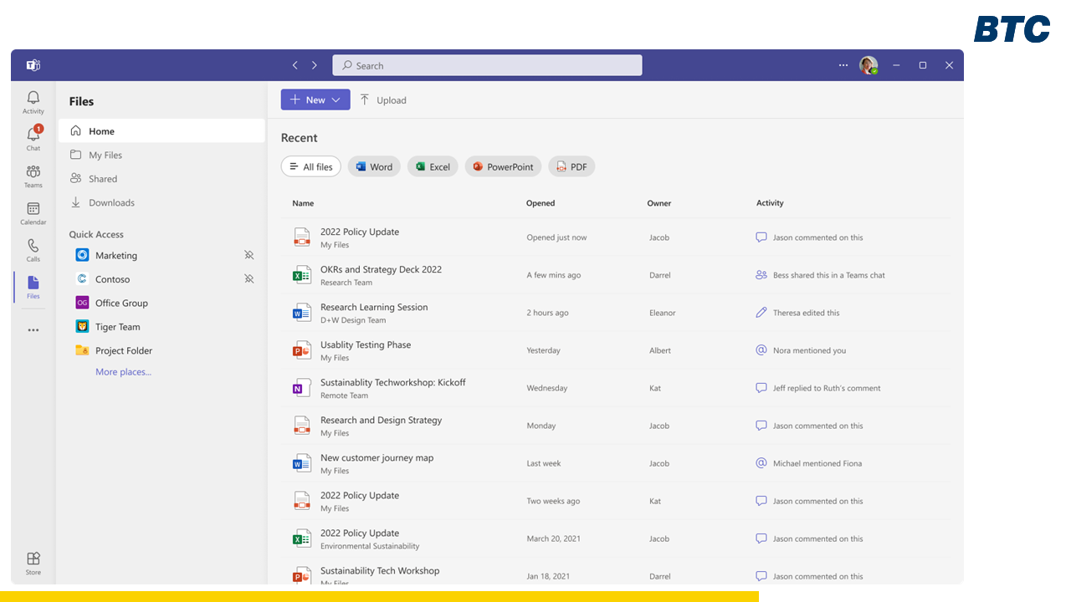Image resolution: width=1071 pixels, height=602 pixels.
Task: Click the back navigation arrow
Action: coord(295,65)
